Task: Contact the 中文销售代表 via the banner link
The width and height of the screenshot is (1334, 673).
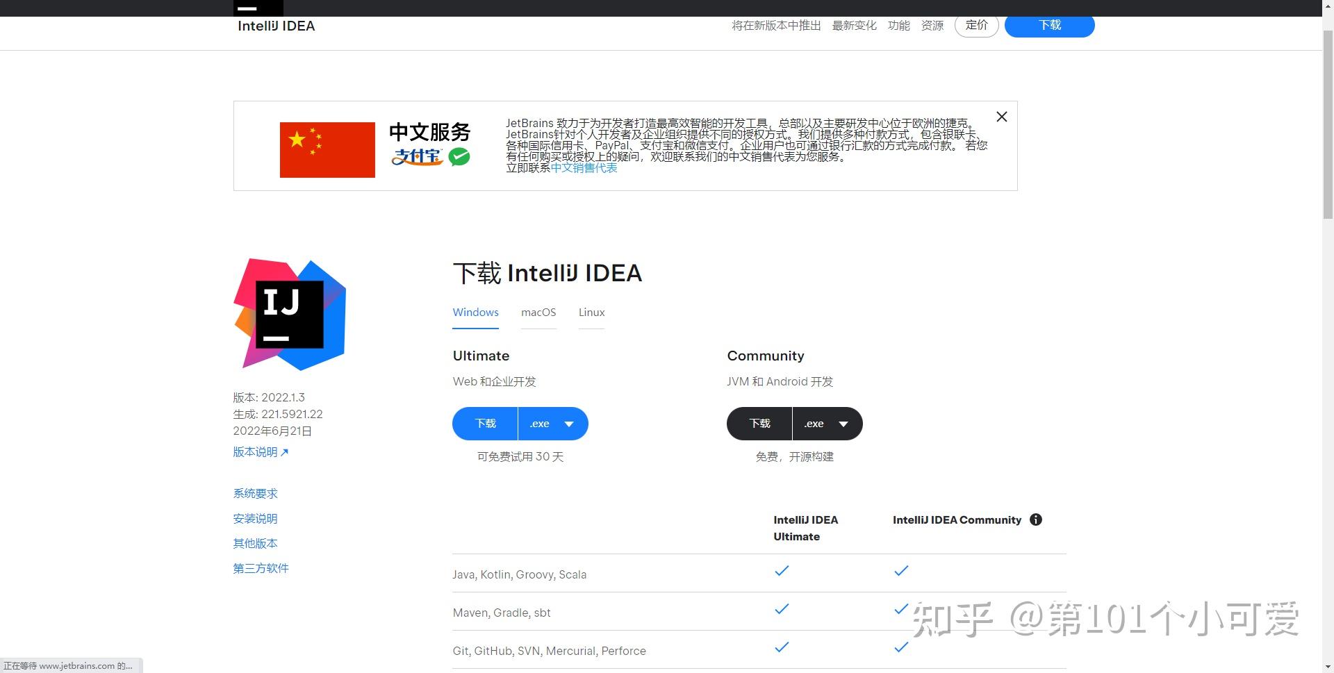Action: pos(584,167)
